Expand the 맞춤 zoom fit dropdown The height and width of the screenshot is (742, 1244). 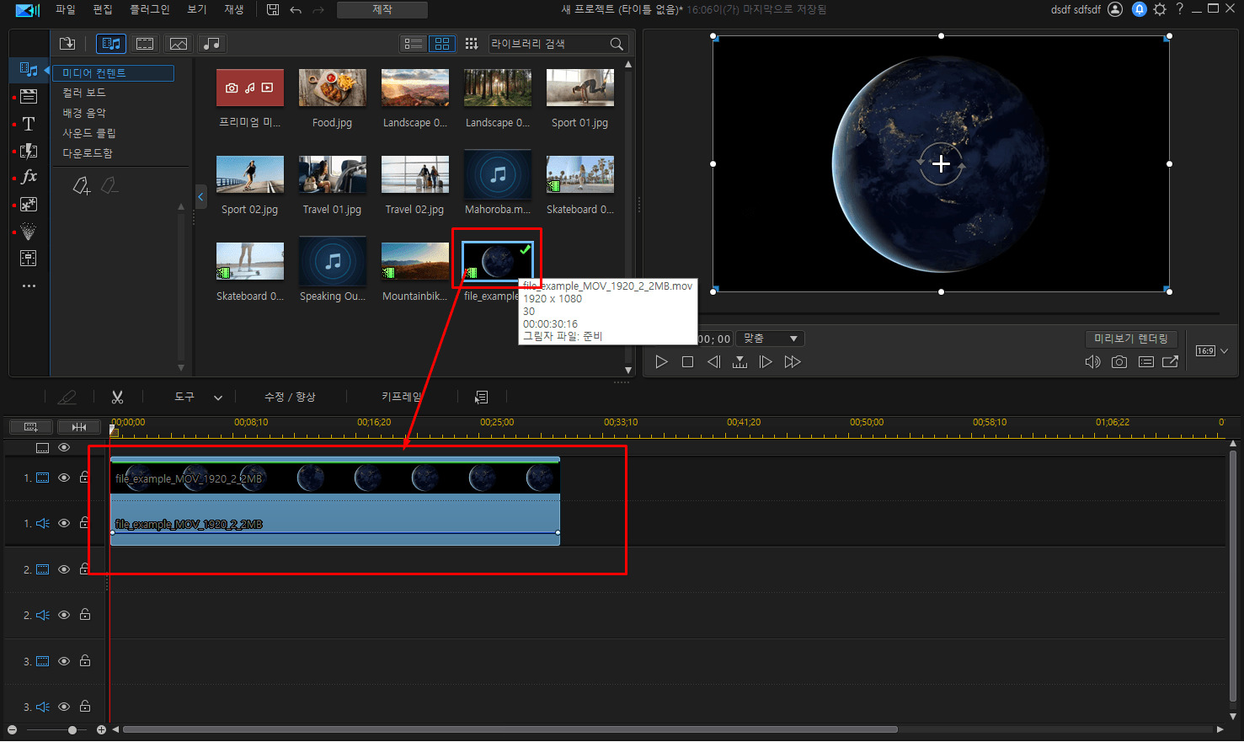click(770, 339)
